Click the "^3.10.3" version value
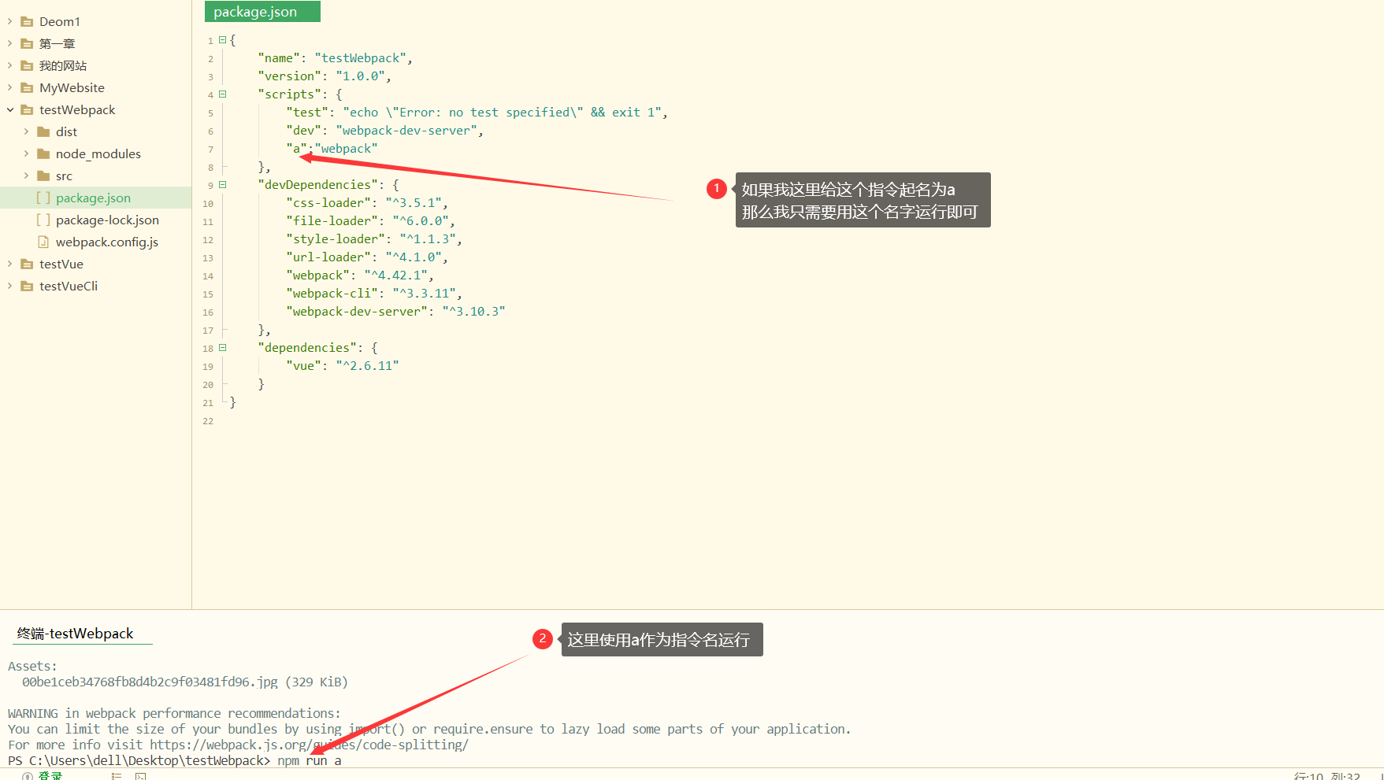Viewport: 1384px width, 780px height. pos(473,312)
